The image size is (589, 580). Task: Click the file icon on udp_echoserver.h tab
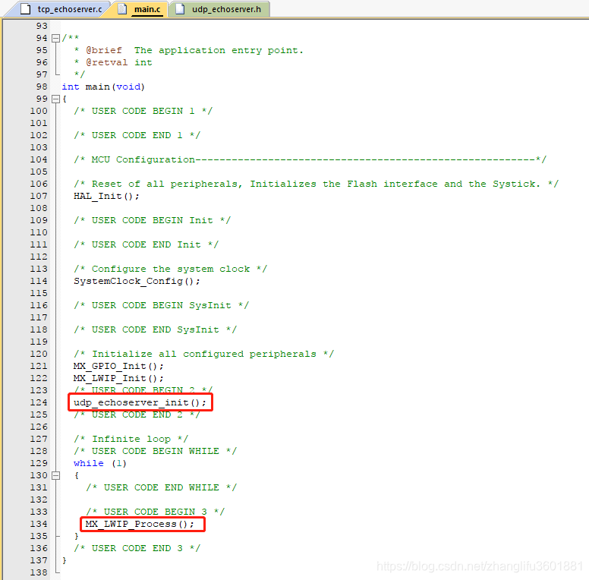pos(180,8)
